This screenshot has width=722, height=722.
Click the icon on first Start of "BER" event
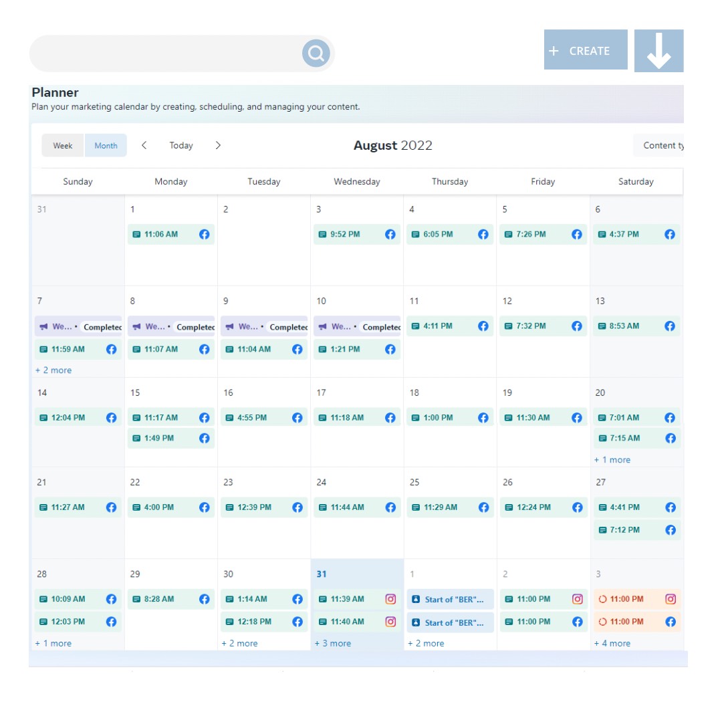coord(416,599)
